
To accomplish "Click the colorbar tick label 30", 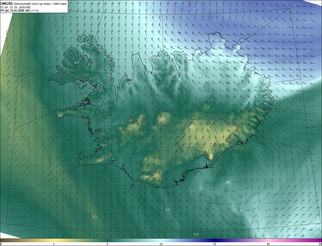I will (x=268, y=244).
